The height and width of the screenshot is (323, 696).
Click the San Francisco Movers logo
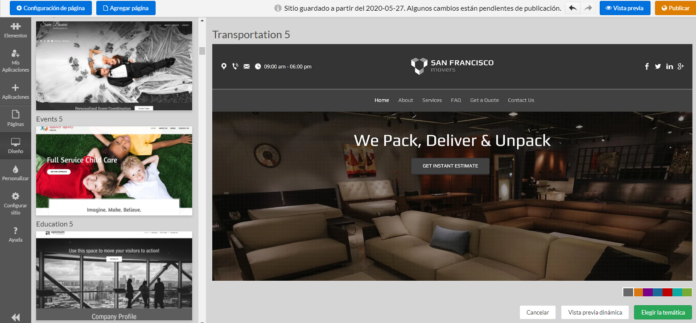pos(452,66)
